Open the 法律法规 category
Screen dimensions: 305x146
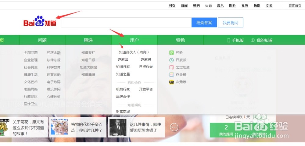point(54,60)
